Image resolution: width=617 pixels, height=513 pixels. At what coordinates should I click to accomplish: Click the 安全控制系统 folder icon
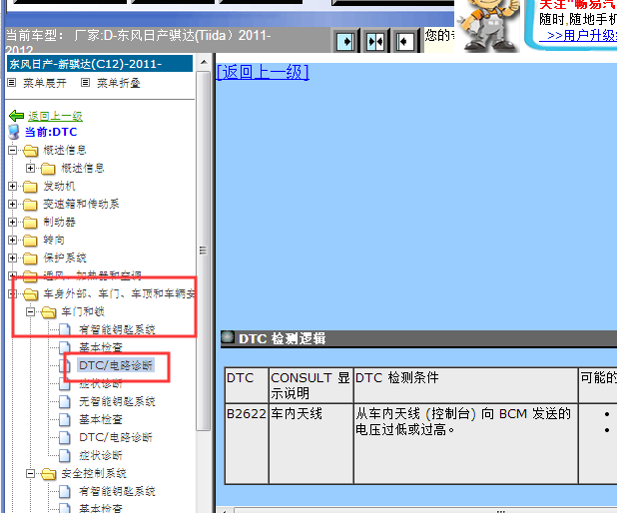[x=48, y=474]
